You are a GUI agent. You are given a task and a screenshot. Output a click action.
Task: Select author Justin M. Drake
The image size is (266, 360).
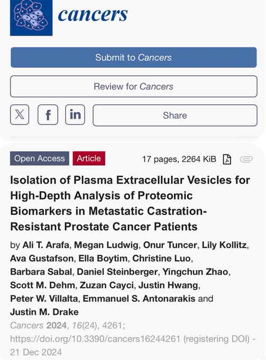[45, 312]
